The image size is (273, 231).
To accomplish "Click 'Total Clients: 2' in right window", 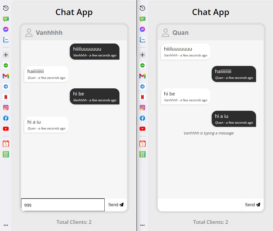I will (x=211, y=222).
